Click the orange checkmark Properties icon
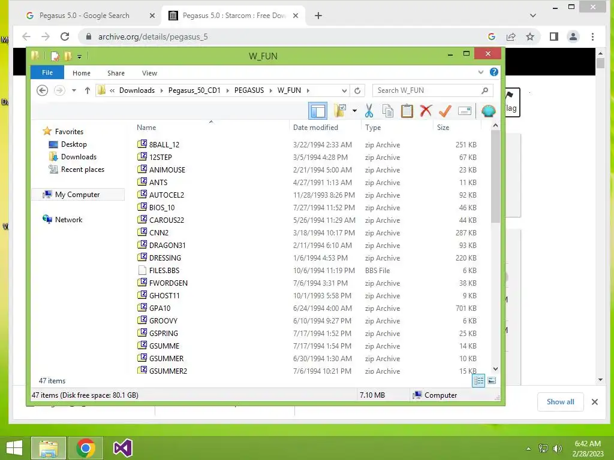Viewport: 614px width, 460px height. (x=445, y=111)
